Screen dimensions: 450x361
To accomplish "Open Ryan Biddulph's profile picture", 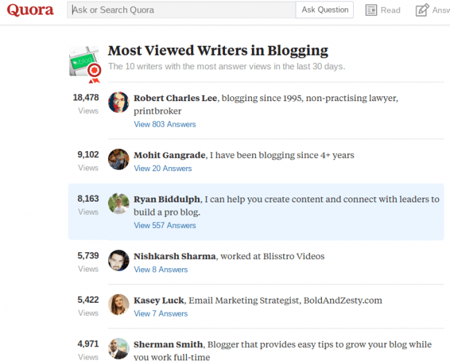I will coord(118,203).
